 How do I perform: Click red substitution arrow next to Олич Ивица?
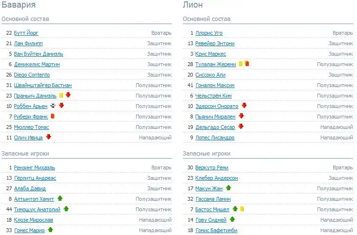click(48, 137)
